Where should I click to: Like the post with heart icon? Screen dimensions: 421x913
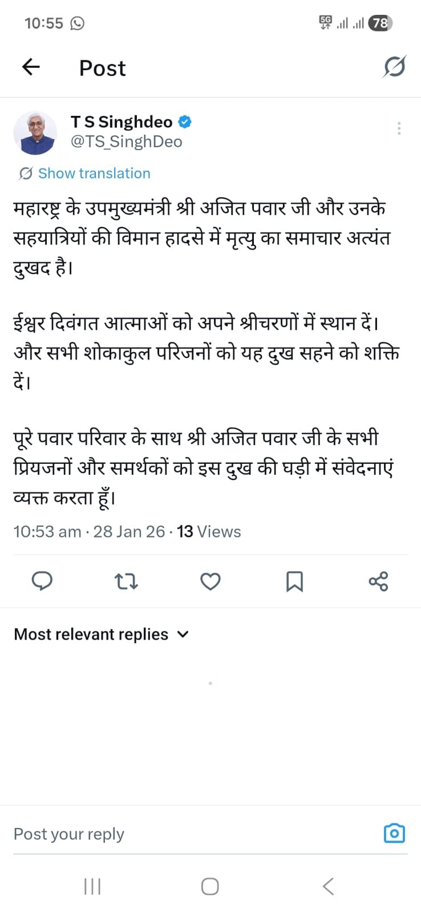tap(211, 581)
